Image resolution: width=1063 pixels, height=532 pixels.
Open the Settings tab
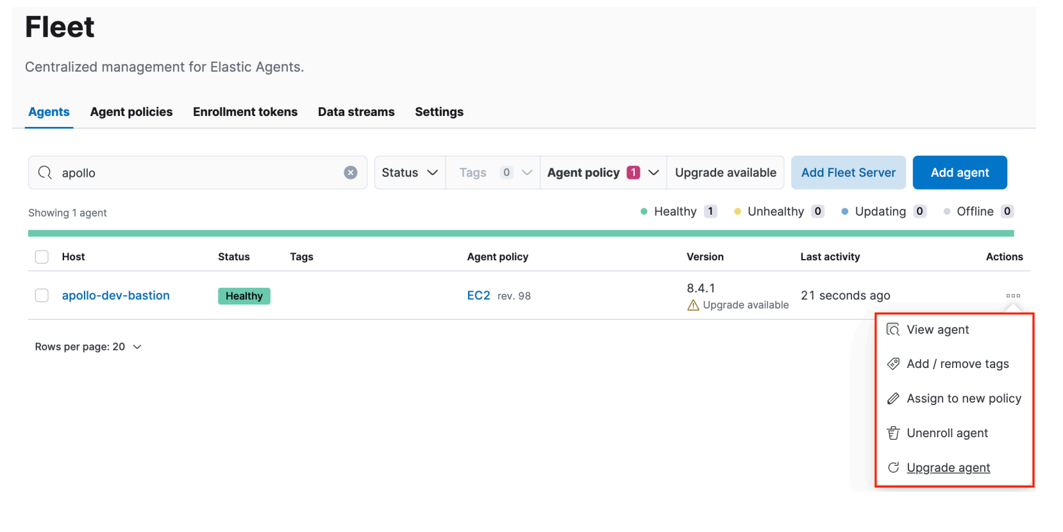click(x=439, y=112)
